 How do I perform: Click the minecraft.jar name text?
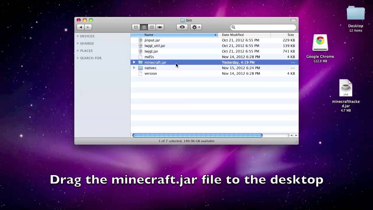coord(155,62)
